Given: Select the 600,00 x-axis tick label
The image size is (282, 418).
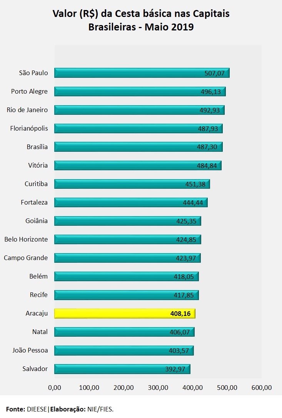Looking at the screenshot, I should tap(261, 388).
